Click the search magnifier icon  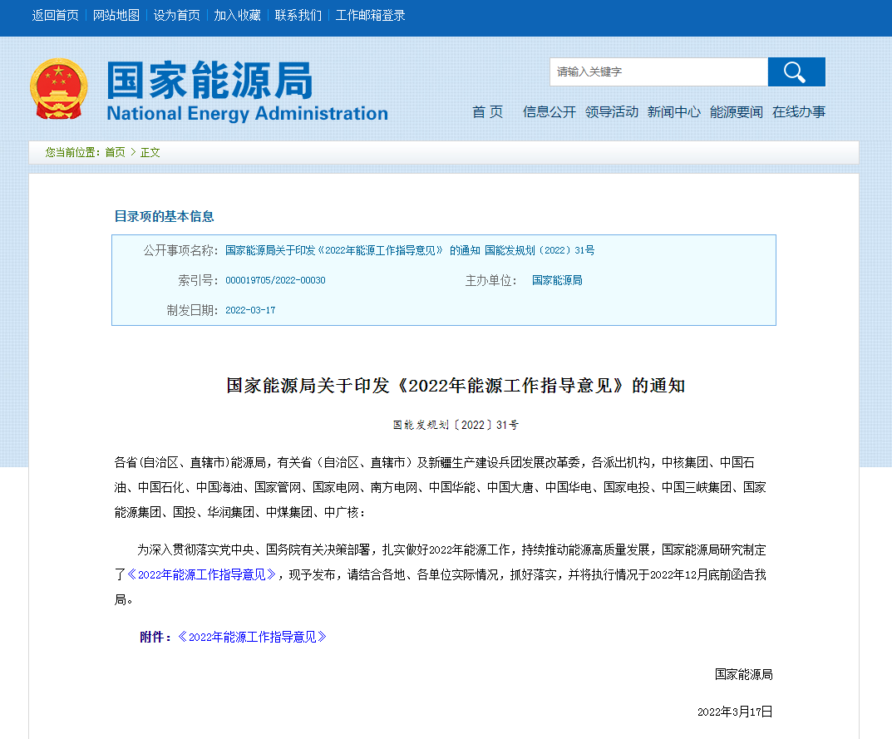795,71
